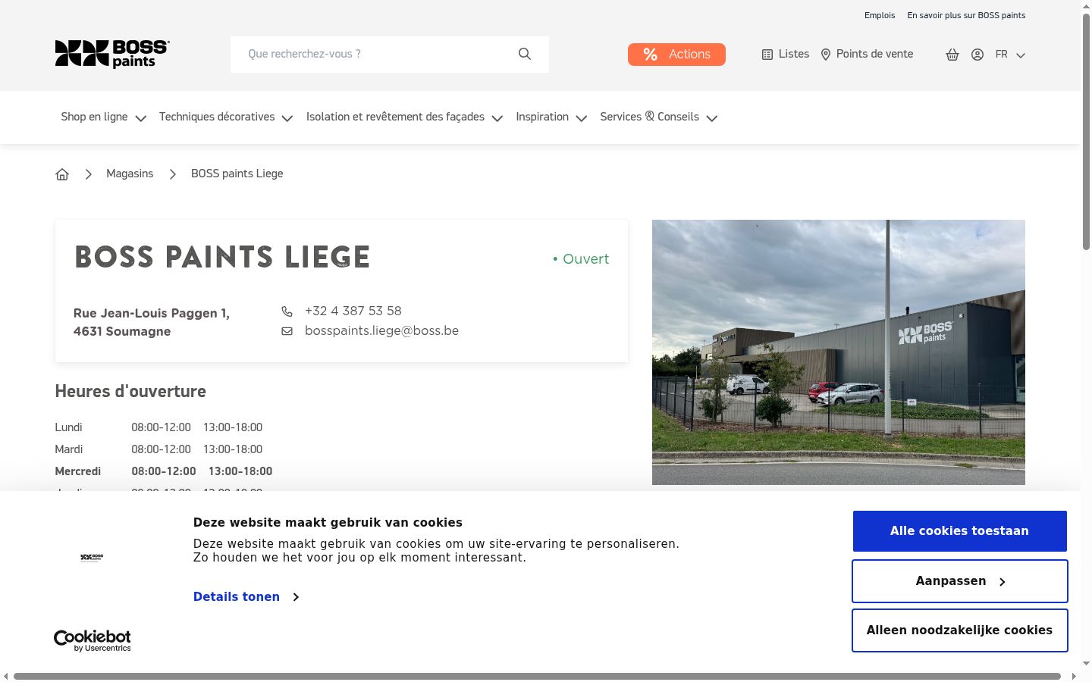Click the horizontal scrollbar at the bottom
Image resolution: width=1092 pixels, height=682 pixels.
(x=537, y=676)
